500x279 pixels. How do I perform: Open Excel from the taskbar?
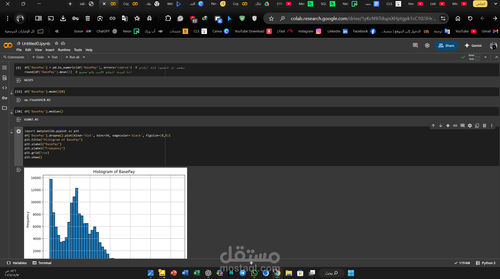coord(196,273)
